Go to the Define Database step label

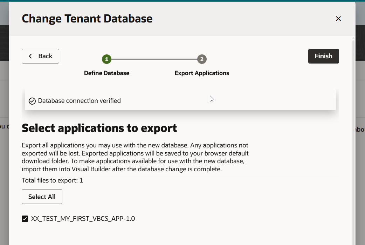[x=106, y=73]
